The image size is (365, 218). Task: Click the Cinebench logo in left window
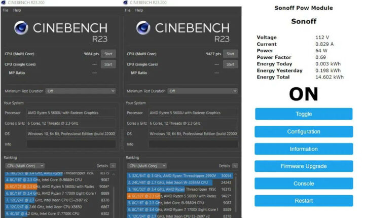point(21,28)
